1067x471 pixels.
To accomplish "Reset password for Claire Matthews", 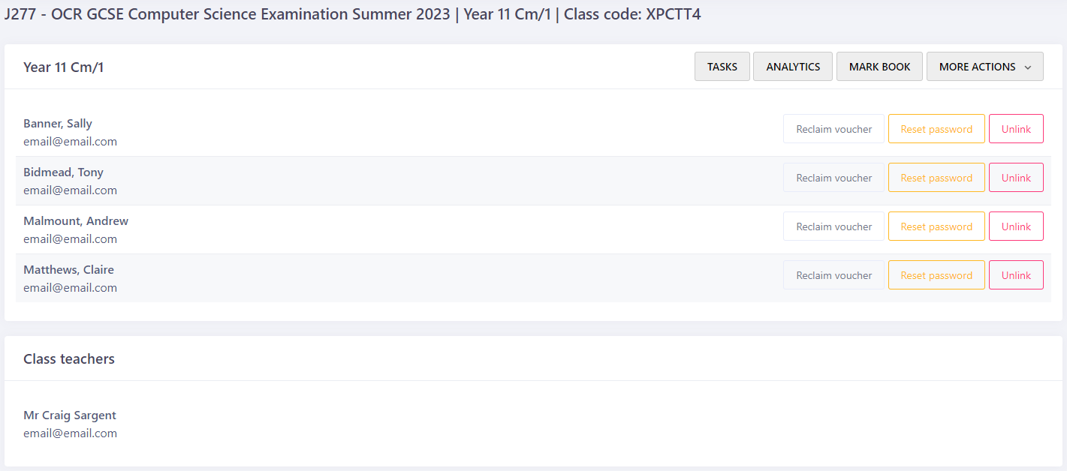I will 936,275.
